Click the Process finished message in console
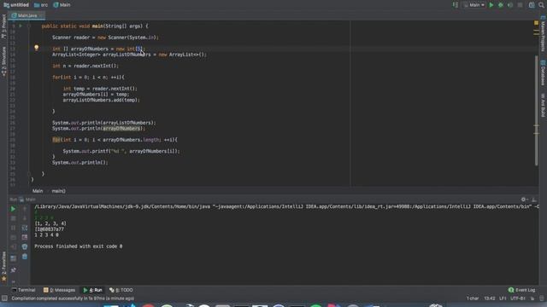 [x=79, y=246]
